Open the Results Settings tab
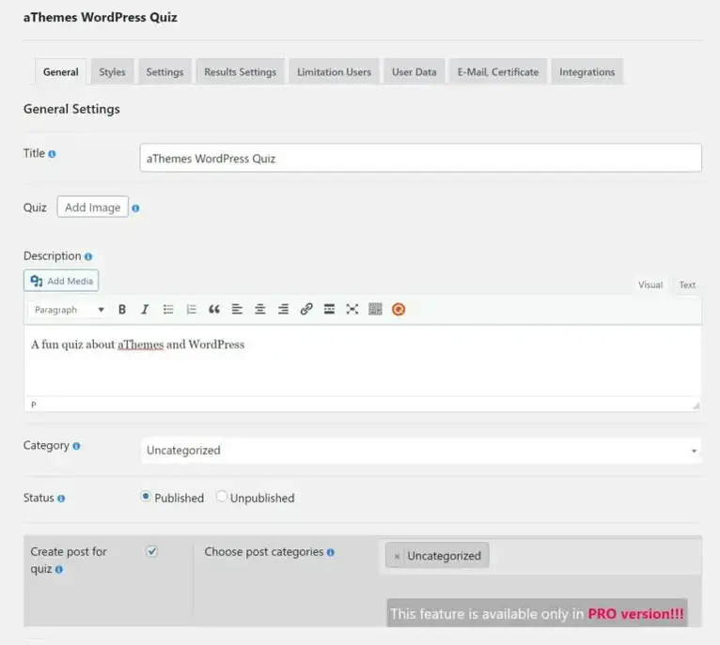 [240, 72]
